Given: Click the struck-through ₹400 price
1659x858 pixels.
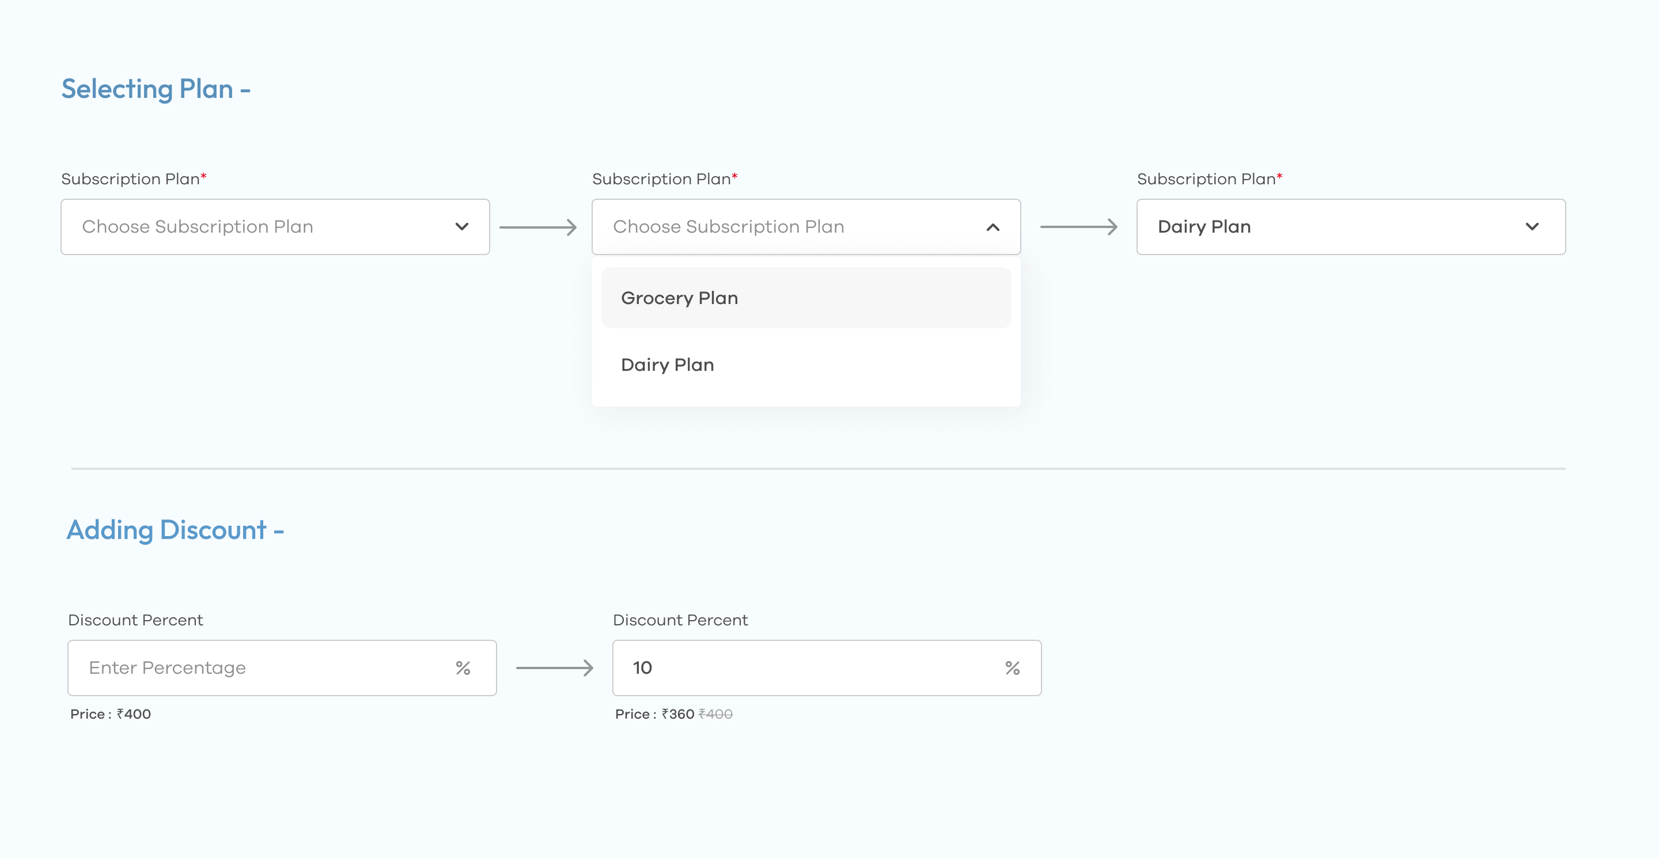Looking at the screenshot, I should tap(715, 714).
